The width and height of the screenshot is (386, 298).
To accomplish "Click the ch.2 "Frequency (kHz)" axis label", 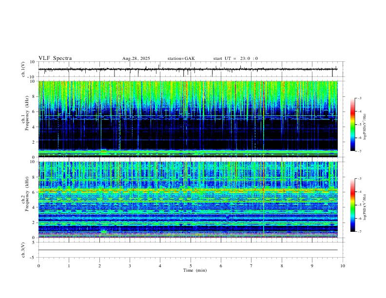I will 27,194.
